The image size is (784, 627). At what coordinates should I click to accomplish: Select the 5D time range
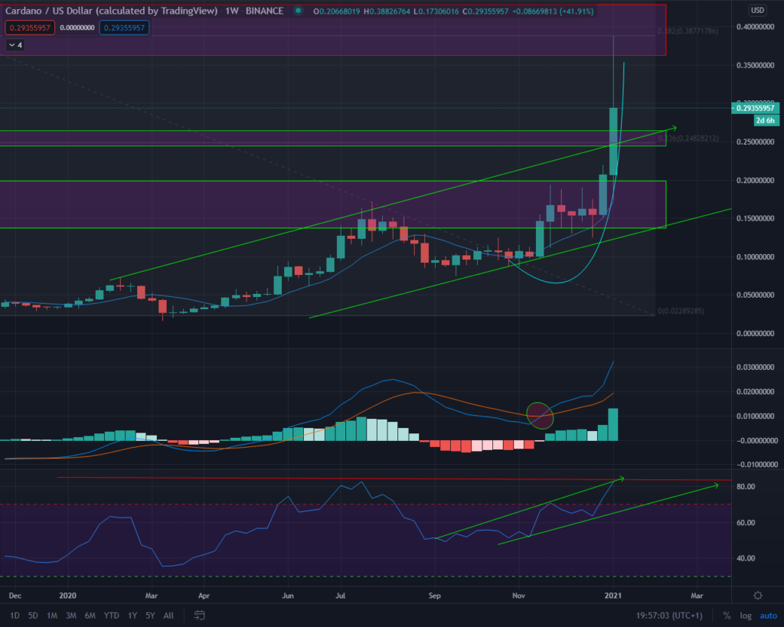33,616
